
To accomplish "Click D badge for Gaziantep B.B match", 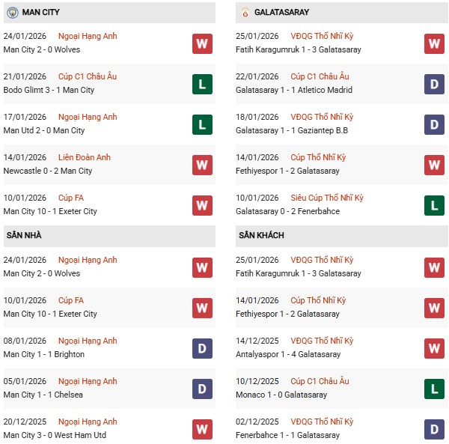I will click(x=435, y=124).
